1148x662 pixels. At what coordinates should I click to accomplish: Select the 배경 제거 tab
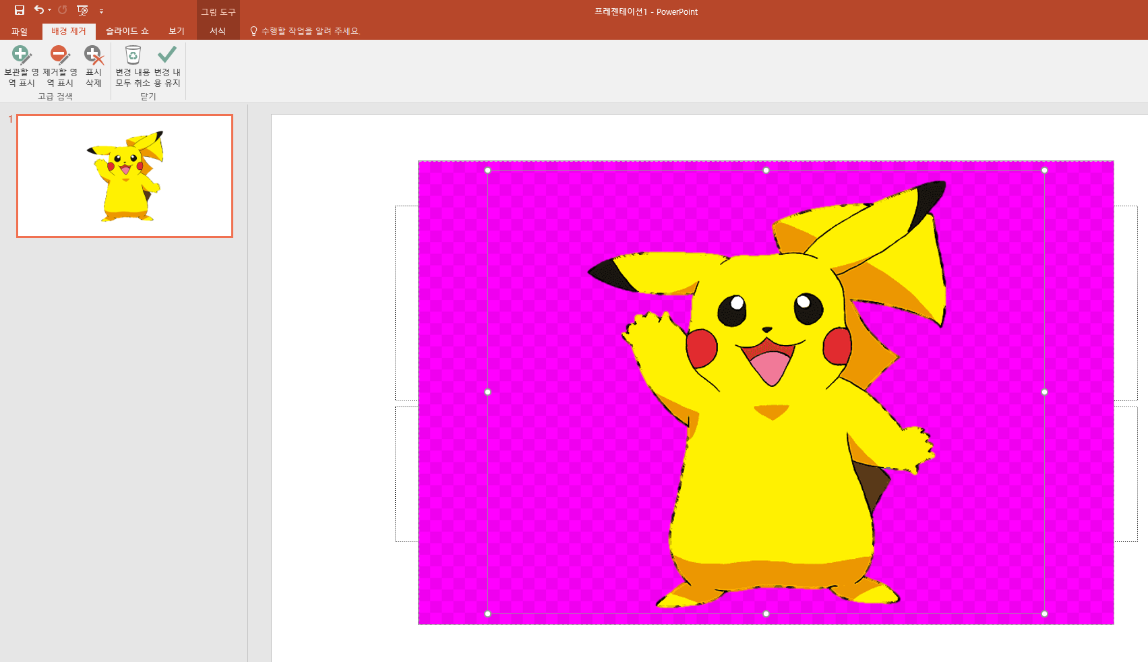point(69,31)
